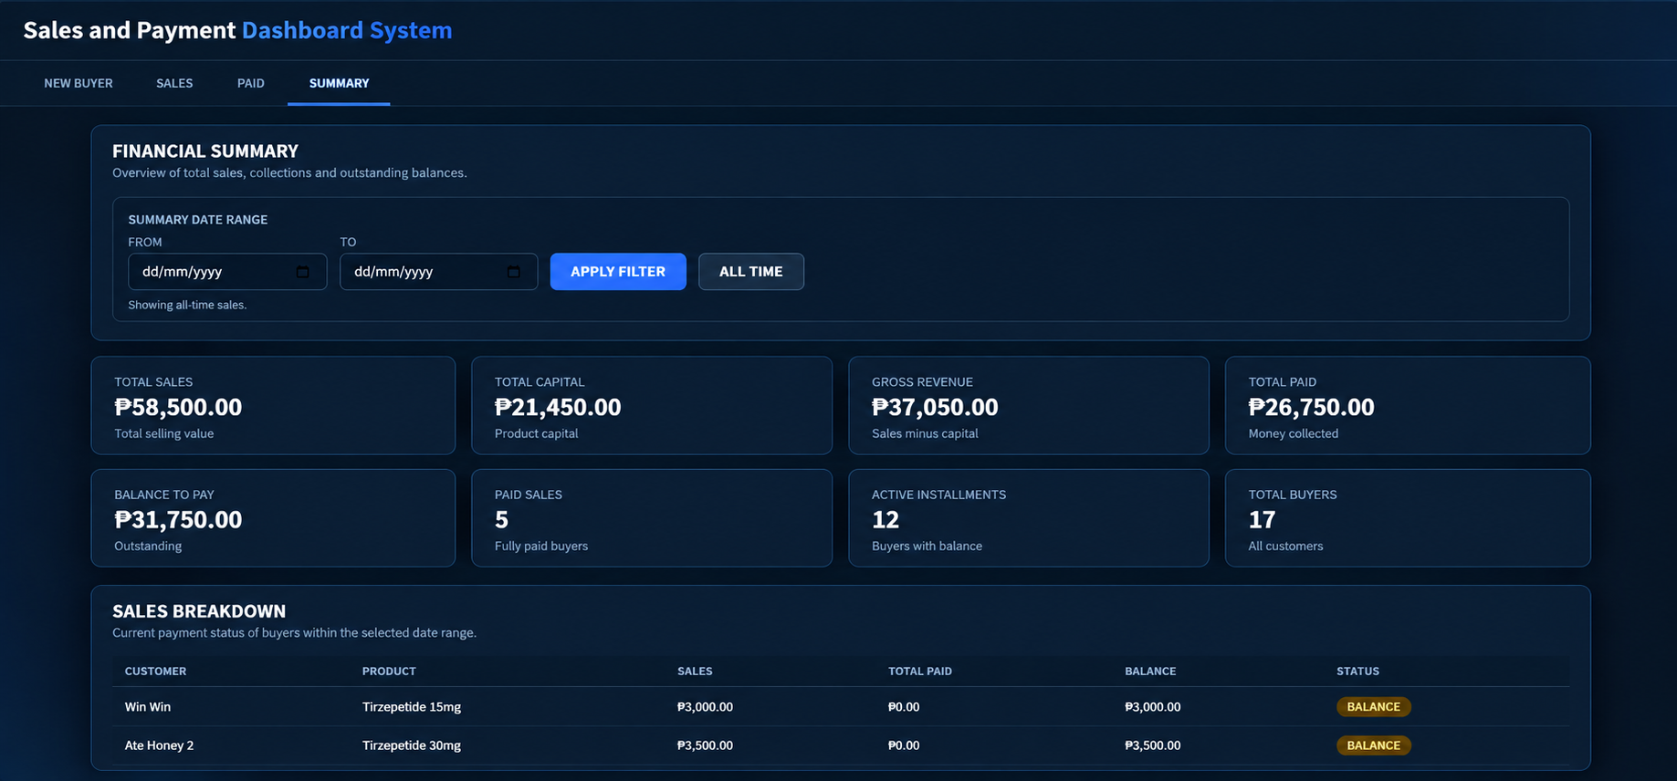The height and width of the screenshot is (781, 1677).
Task: Click the Sales amount ₱3,000.00 for Win Win
Action: (705, 707)
